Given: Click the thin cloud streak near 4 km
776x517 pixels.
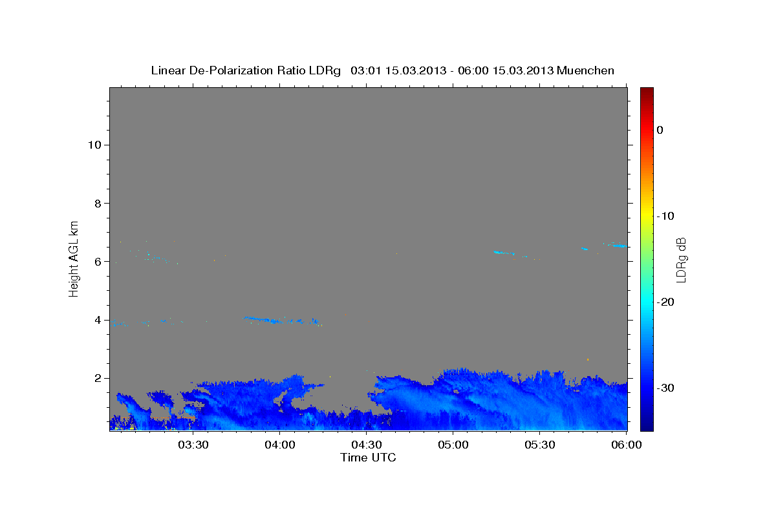Looking at the screenshot, I should pyautogui.click(x=281, y=319).
